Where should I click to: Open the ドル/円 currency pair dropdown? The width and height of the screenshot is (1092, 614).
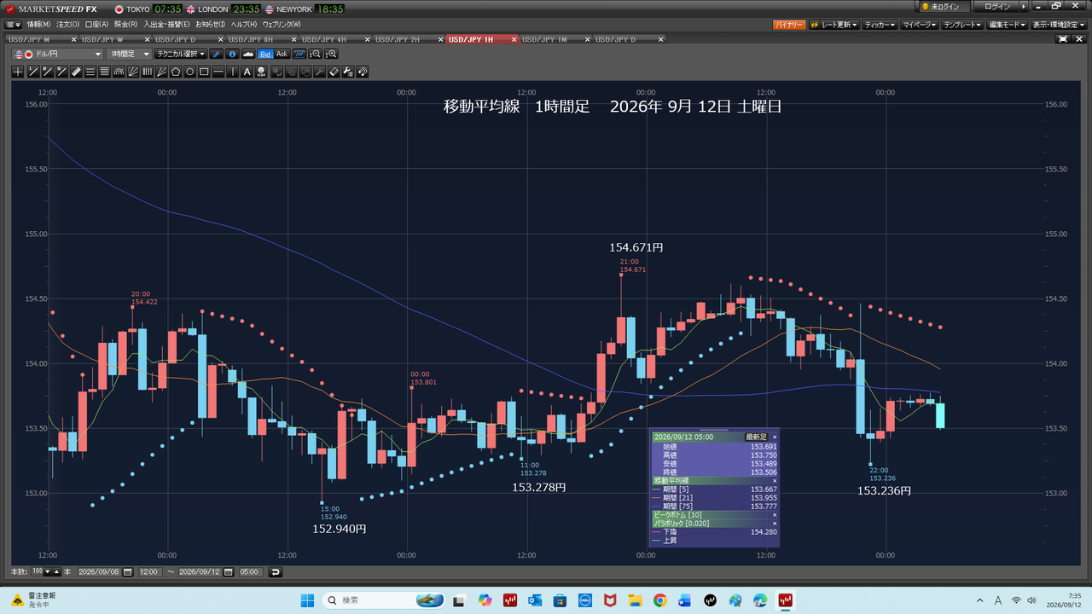58,54
